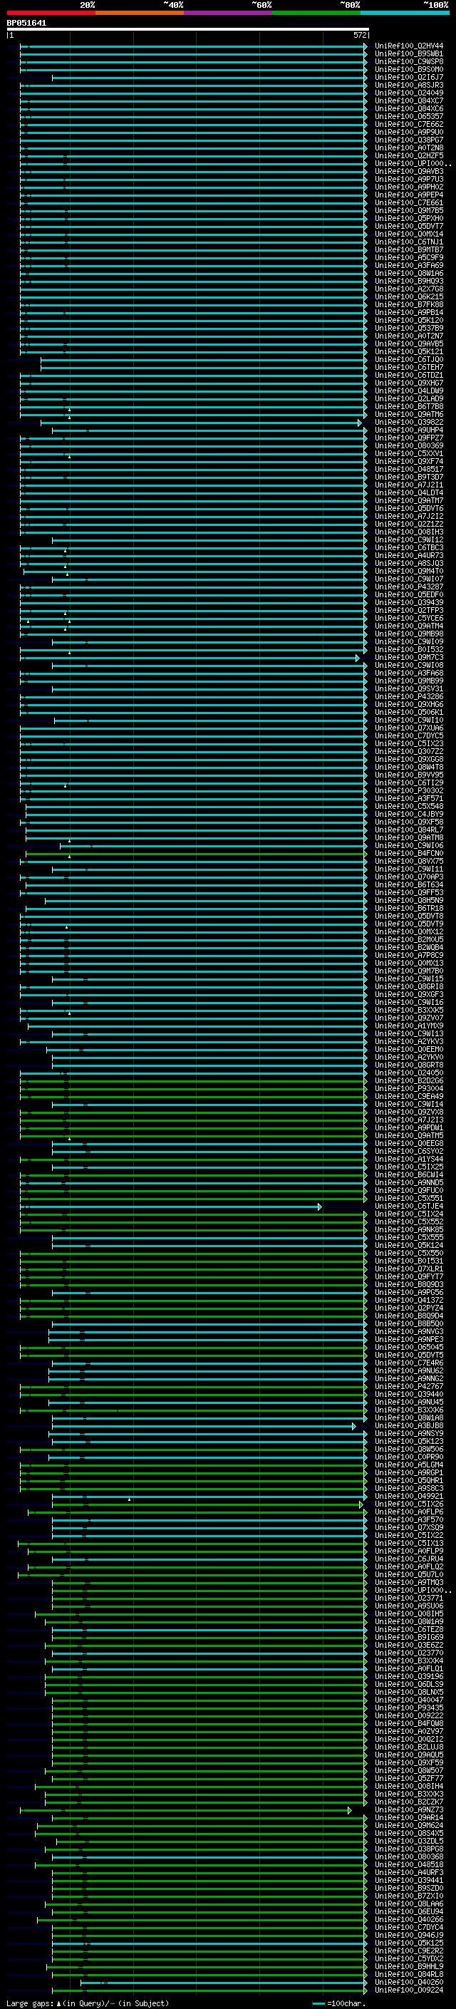Open hit UniRef100_O09224
Viewport: 456px width, 2009px height.
pyautogui.click(x=409, y=1990)
